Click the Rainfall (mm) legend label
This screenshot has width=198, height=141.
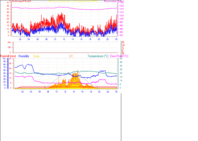pos(8,56)
